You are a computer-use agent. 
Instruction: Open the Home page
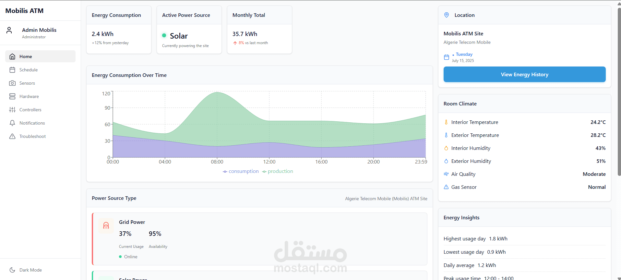tap(40, 56)
